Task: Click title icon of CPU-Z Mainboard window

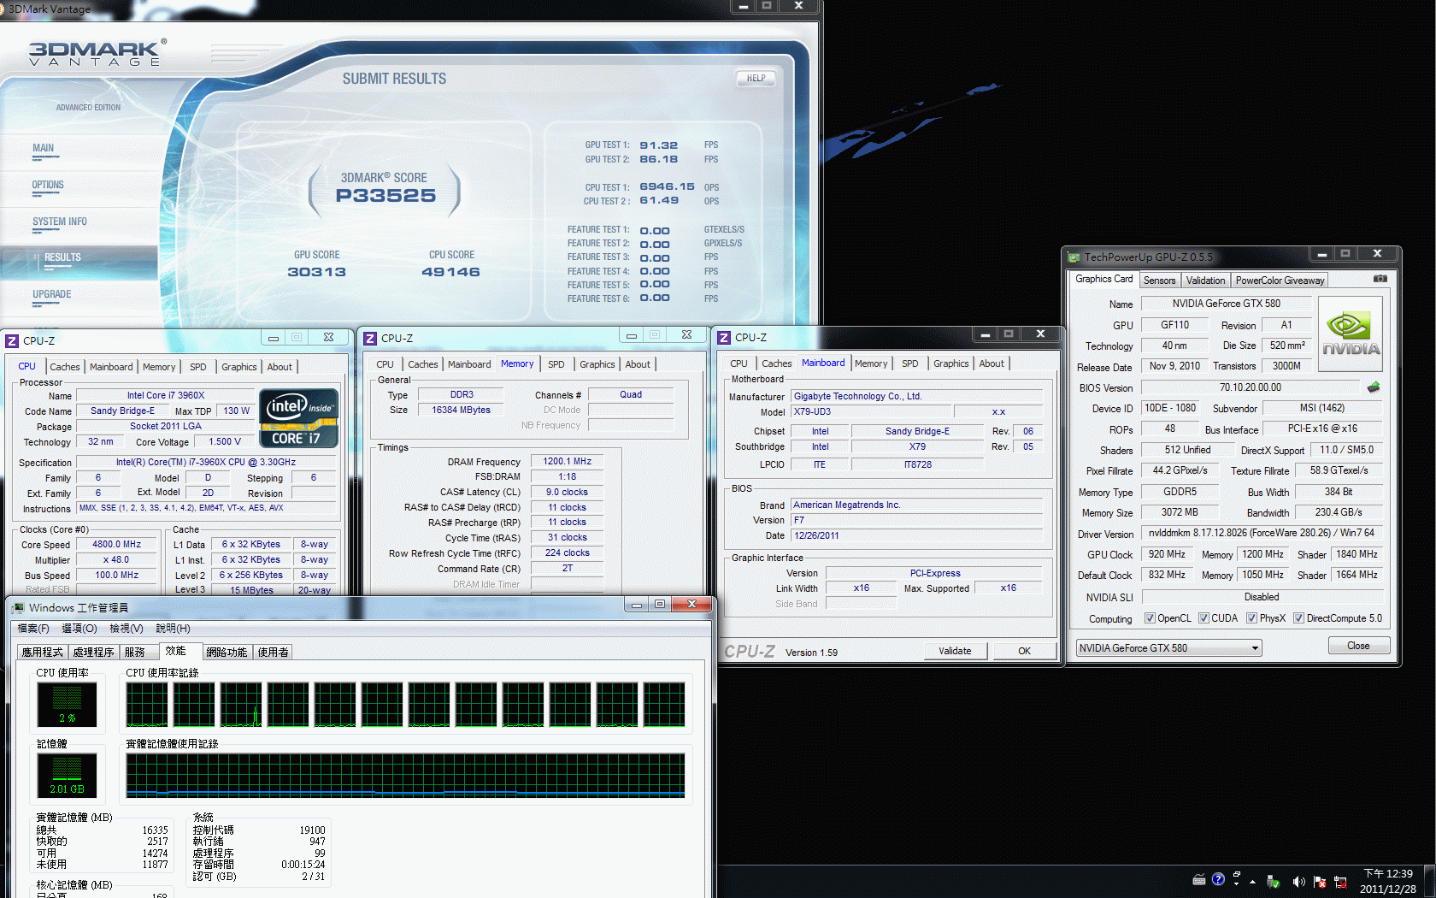Action: (x=724, y=338)
